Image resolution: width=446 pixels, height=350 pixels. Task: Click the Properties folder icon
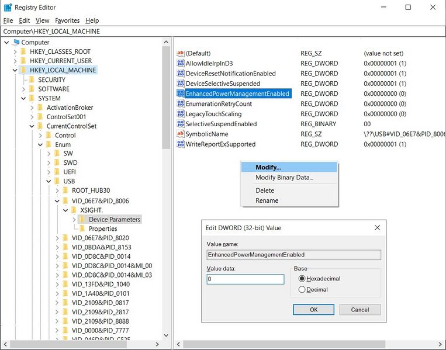[82, 228]
